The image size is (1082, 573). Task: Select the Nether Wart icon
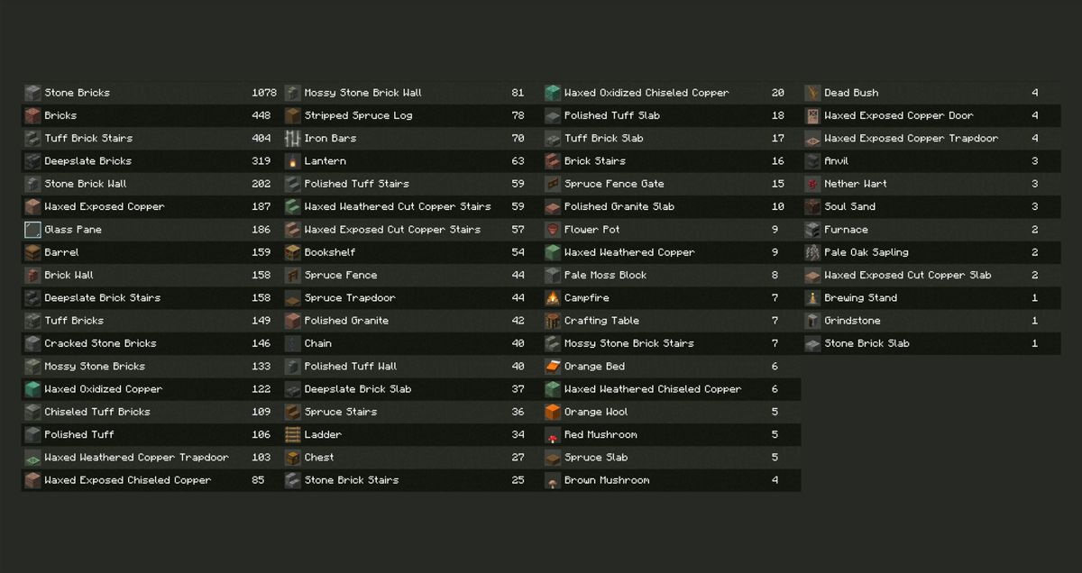tap(812, 184)
